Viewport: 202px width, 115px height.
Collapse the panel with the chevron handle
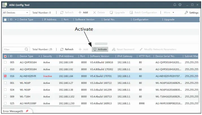pos(101,44)
